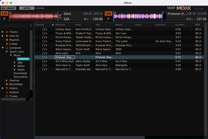
Task: Click deck 1 BPM value 120.00
Action: (x=98, y=19)
